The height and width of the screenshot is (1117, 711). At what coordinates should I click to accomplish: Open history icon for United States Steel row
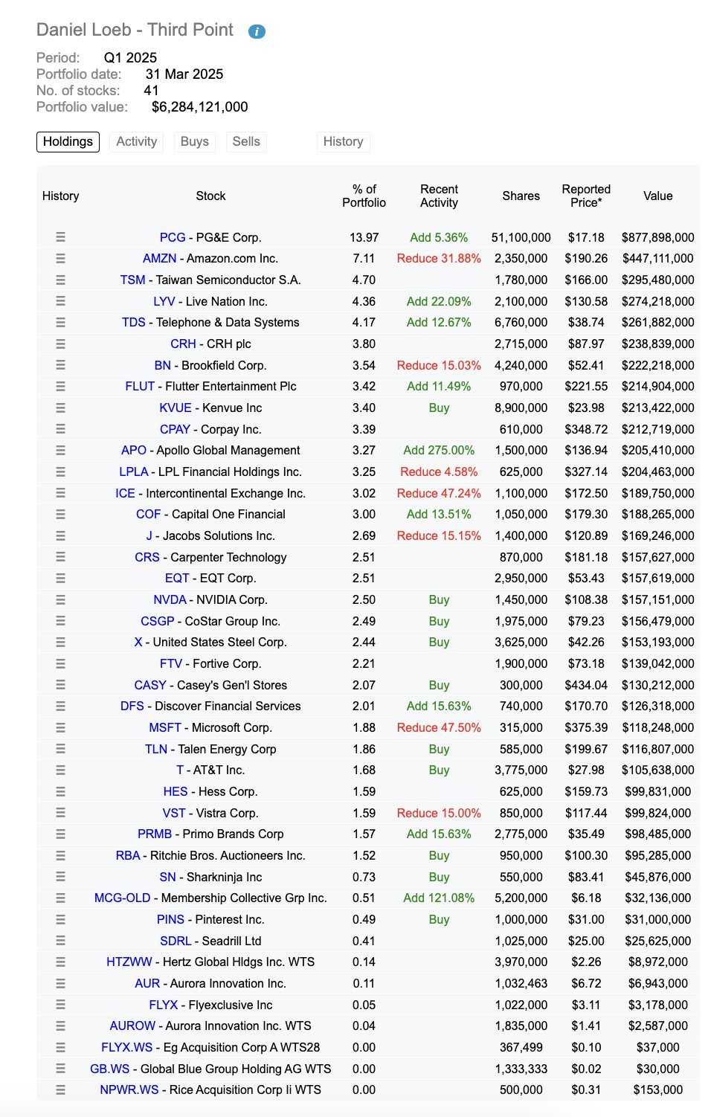click(60, 643)
